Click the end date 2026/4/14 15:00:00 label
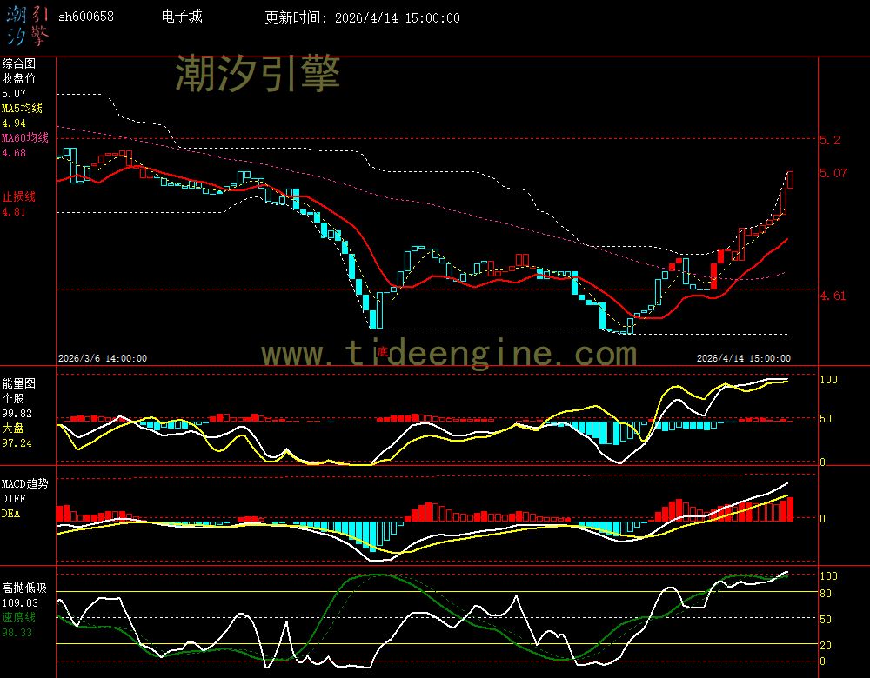Viewport: 870px width, 678px height. (744, 357)
